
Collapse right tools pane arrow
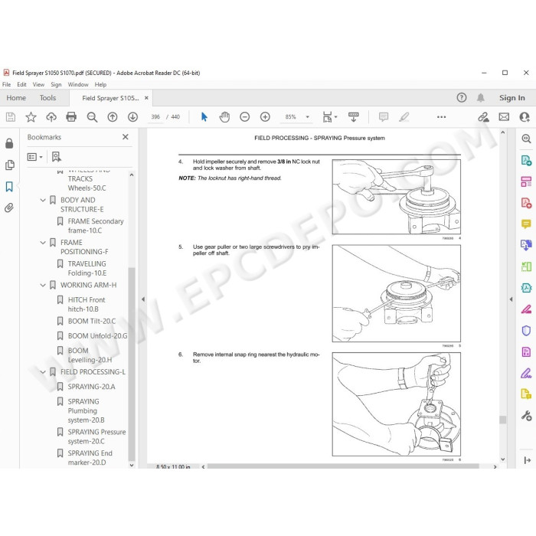coord(511,299)
